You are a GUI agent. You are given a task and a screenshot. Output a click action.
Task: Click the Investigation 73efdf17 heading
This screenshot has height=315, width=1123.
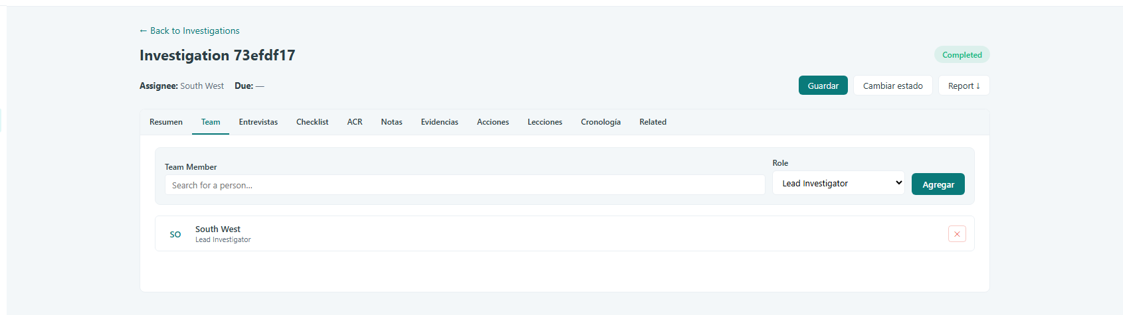[x=217, y=55]
